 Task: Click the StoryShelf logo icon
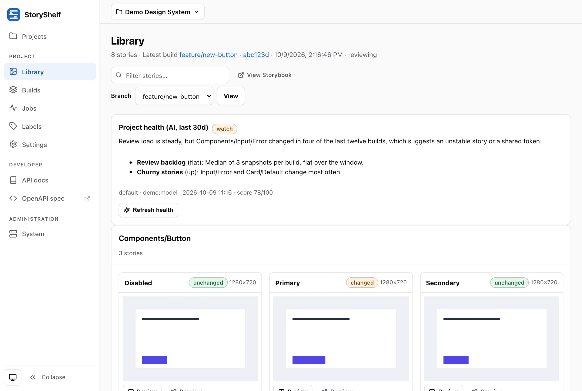14,15
